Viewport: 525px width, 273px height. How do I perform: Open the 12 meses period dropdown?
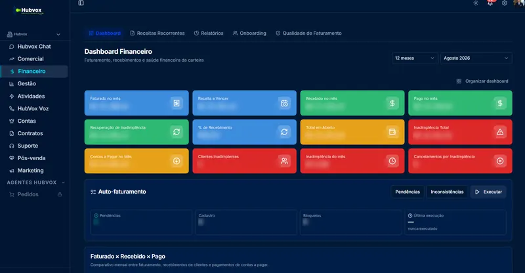coord(415,58)
